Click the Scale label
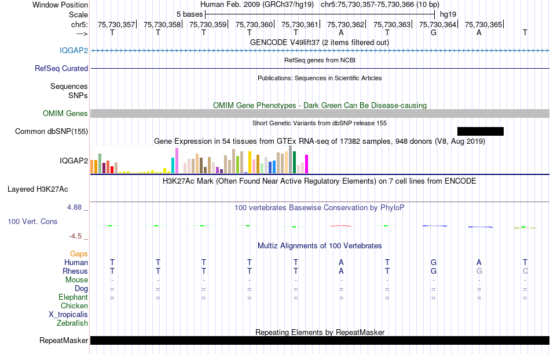 coord(79,14)
